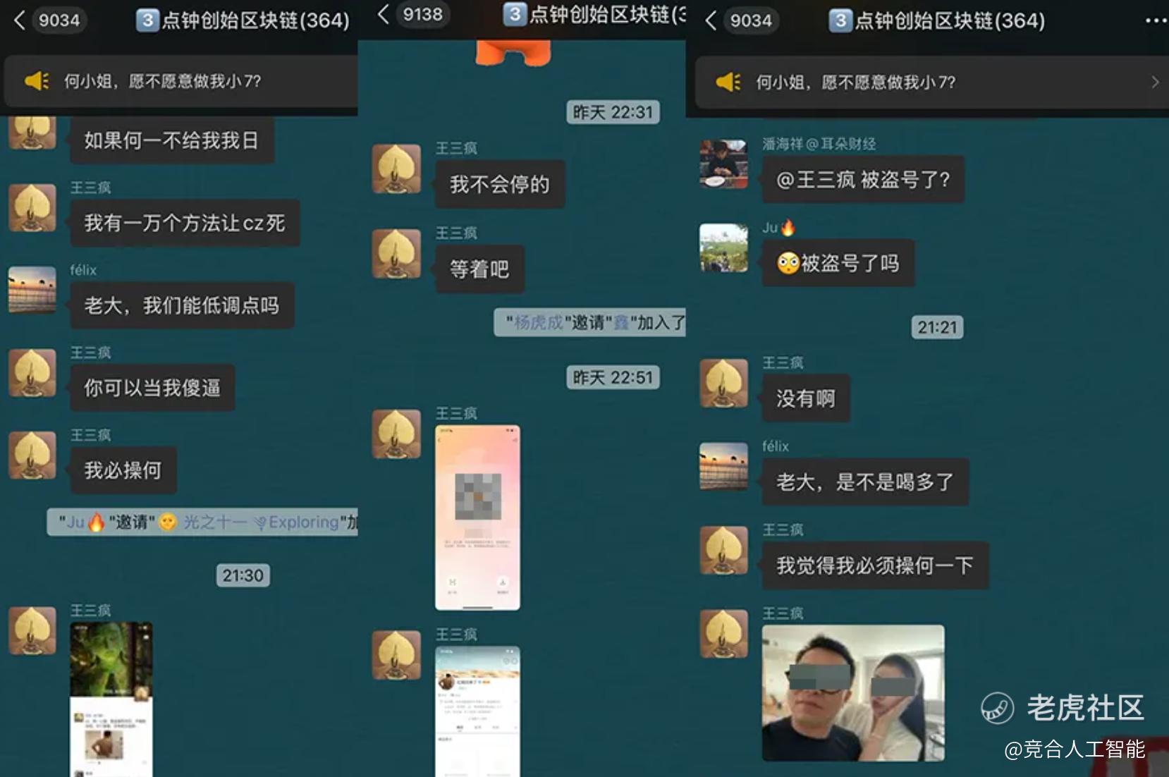The width and height of the screenshot is (1169, 777).
Task: Open the image sent after 21:30
Action: 111,699
